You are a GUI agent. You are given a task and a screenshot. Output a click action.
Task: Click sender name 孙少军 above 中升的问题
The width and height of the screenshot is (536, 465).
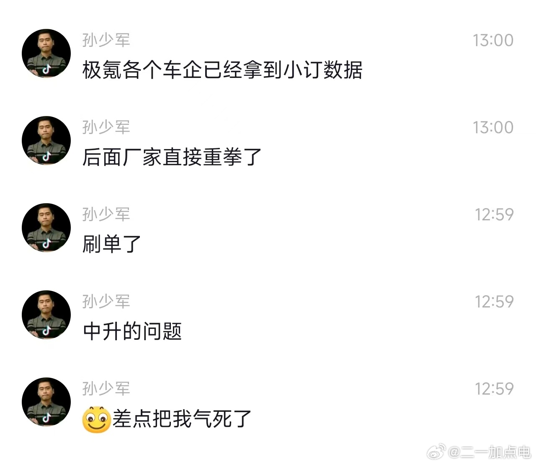[x=106, y=302]
